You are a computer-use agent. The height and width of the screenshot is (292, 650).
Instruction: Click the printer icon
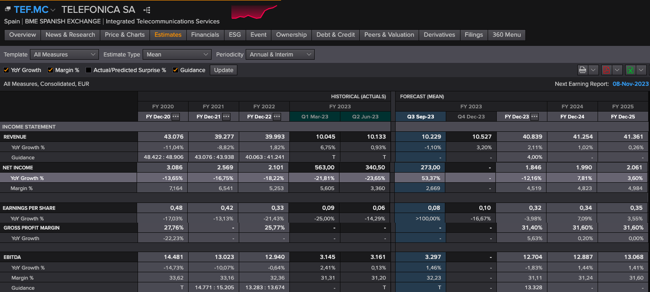click(582, 70)
